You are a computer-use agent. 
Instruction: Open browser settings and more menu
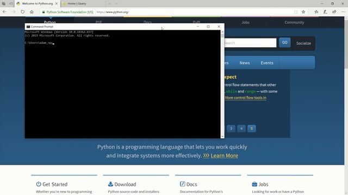(343, 12)
